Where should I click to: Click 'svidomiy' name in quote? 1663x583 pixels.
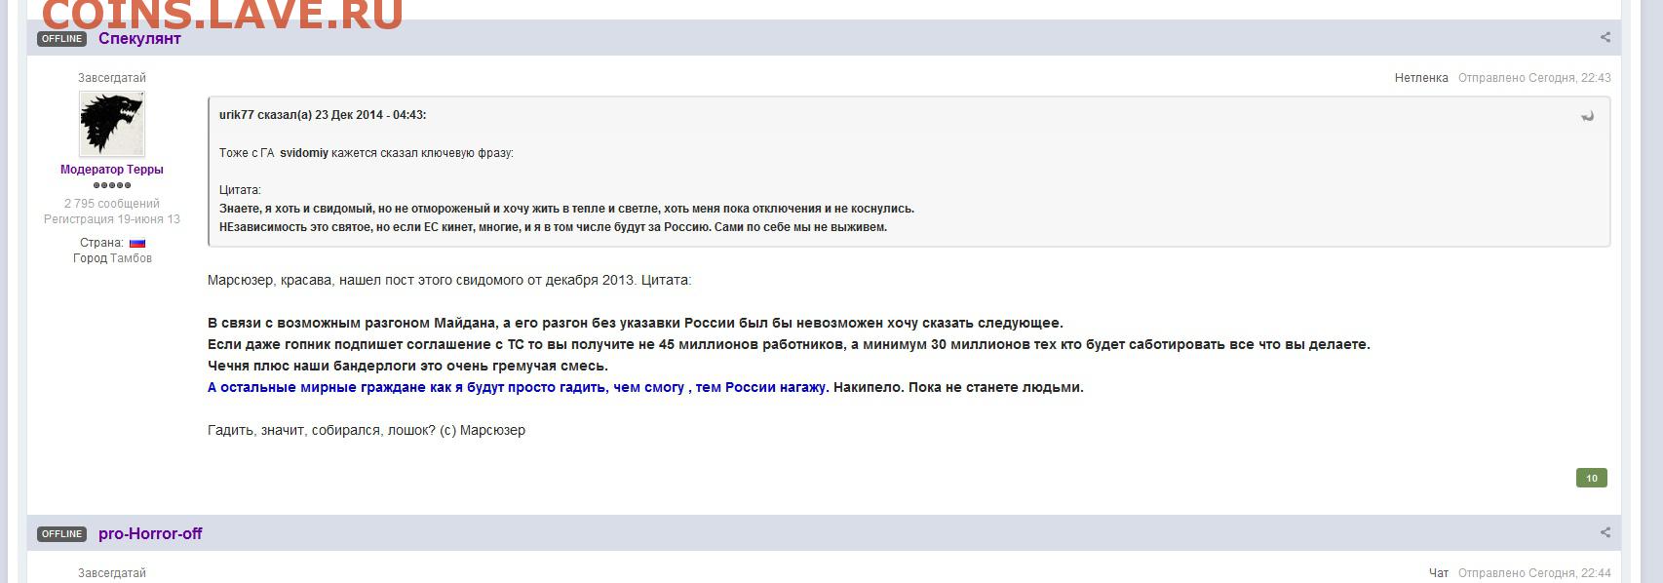pyautogui.click(x=304, y=153)
